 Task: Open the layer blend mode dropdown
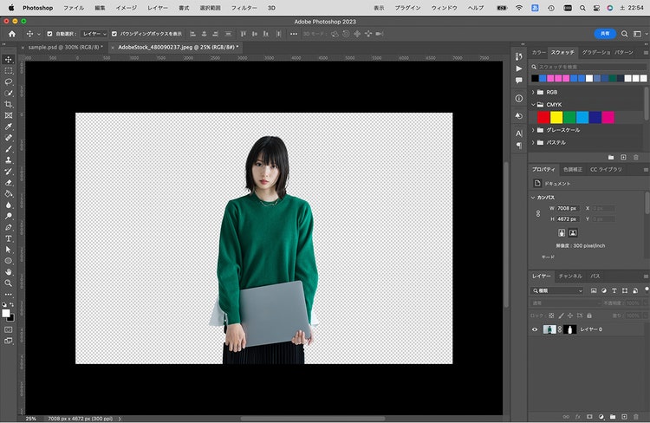click(566, 303)
